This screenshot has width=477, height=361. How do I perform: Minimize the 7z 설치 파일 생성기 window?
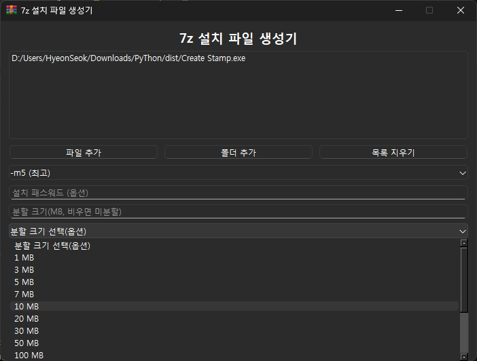click(x=399, y=10)
